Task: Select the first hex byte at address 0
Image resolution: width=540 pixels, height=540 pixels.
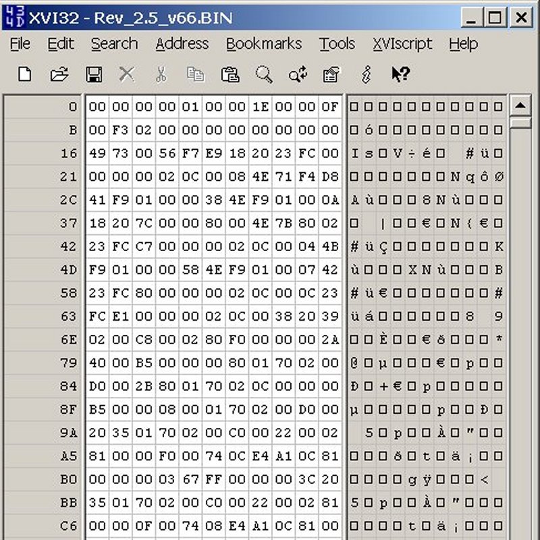Action: [97, 107]
